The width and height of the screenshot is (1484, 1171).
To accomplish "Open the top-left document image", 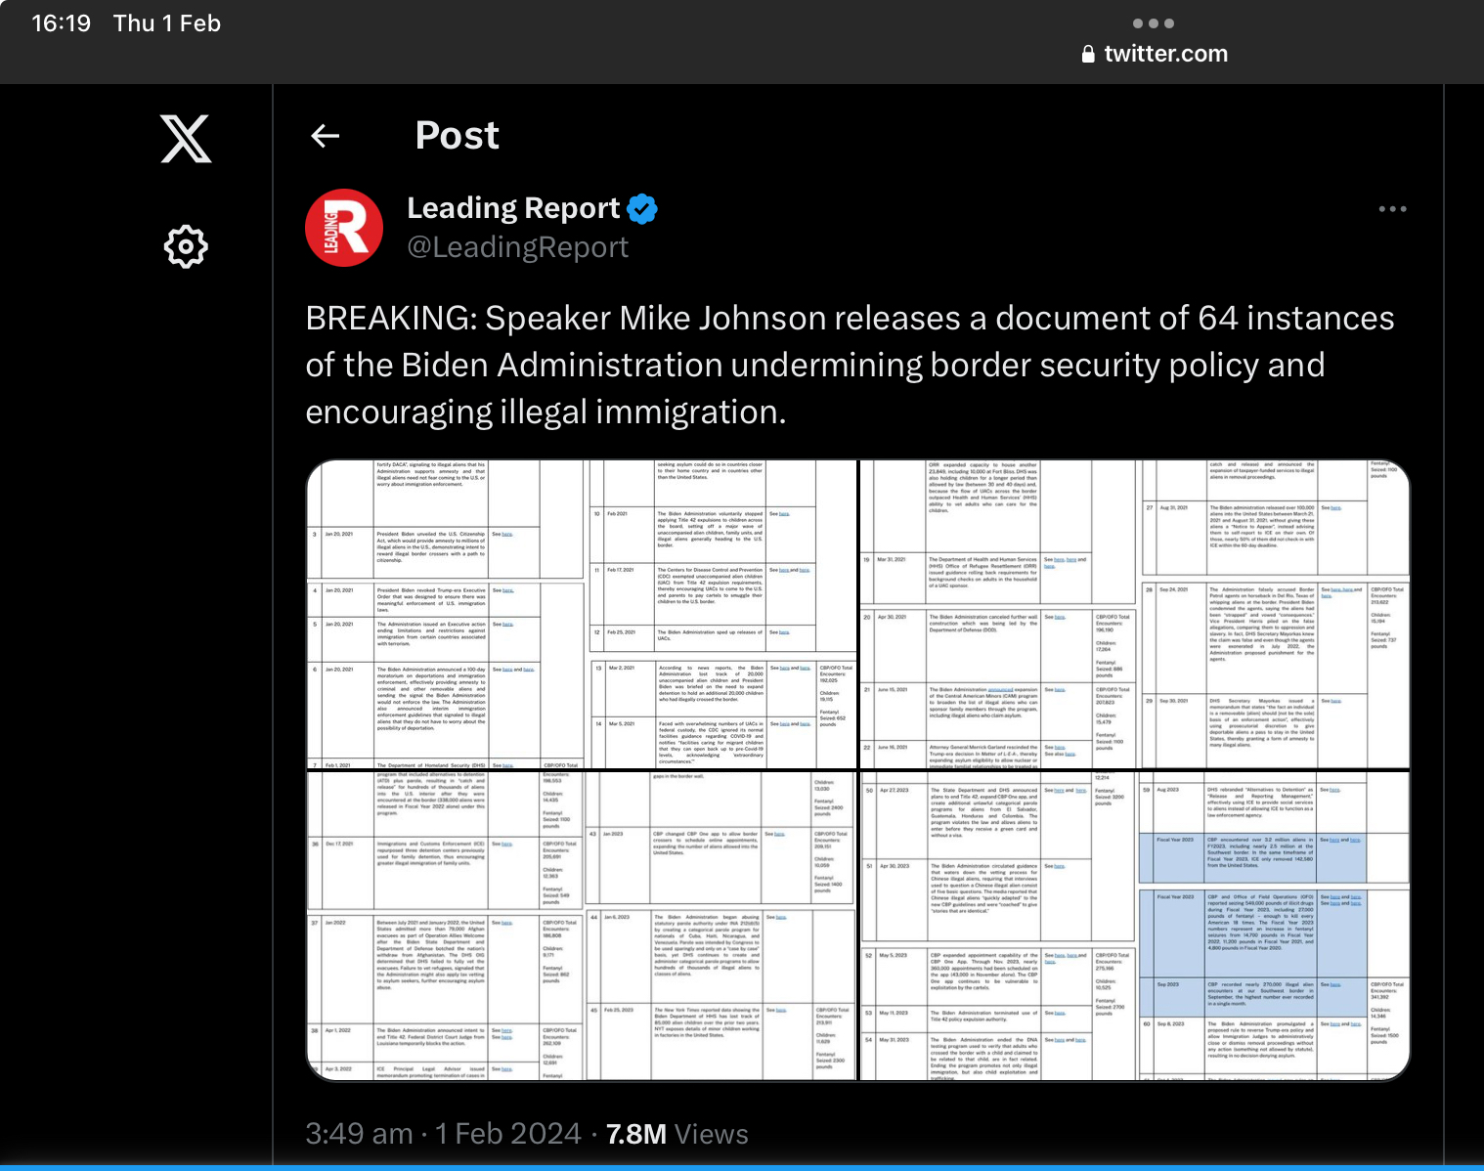I will 582,615.
